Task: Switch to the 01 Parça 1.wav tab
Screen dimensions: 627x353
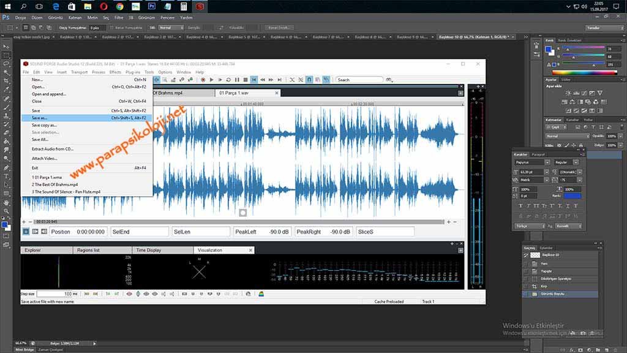Action: tap(247, 93)
